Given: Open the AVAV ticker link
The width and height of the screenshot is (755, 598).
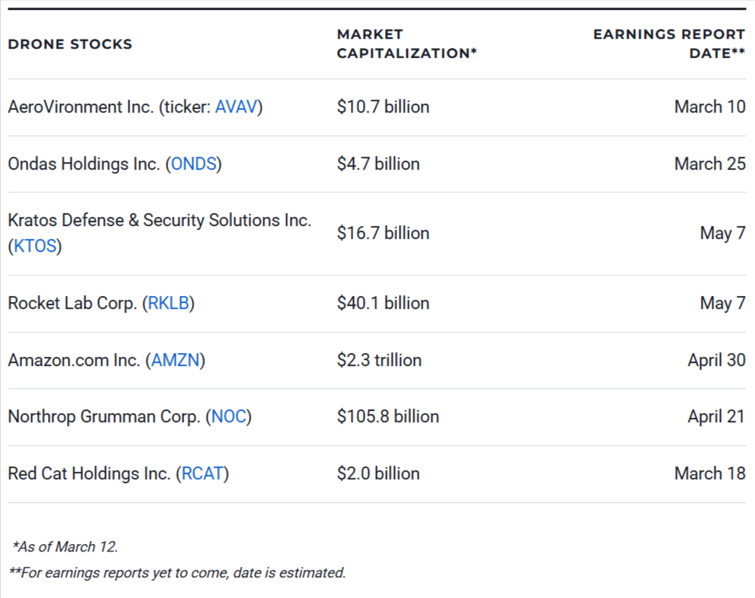Looking at the screenshot, I should tap(236, 107).
